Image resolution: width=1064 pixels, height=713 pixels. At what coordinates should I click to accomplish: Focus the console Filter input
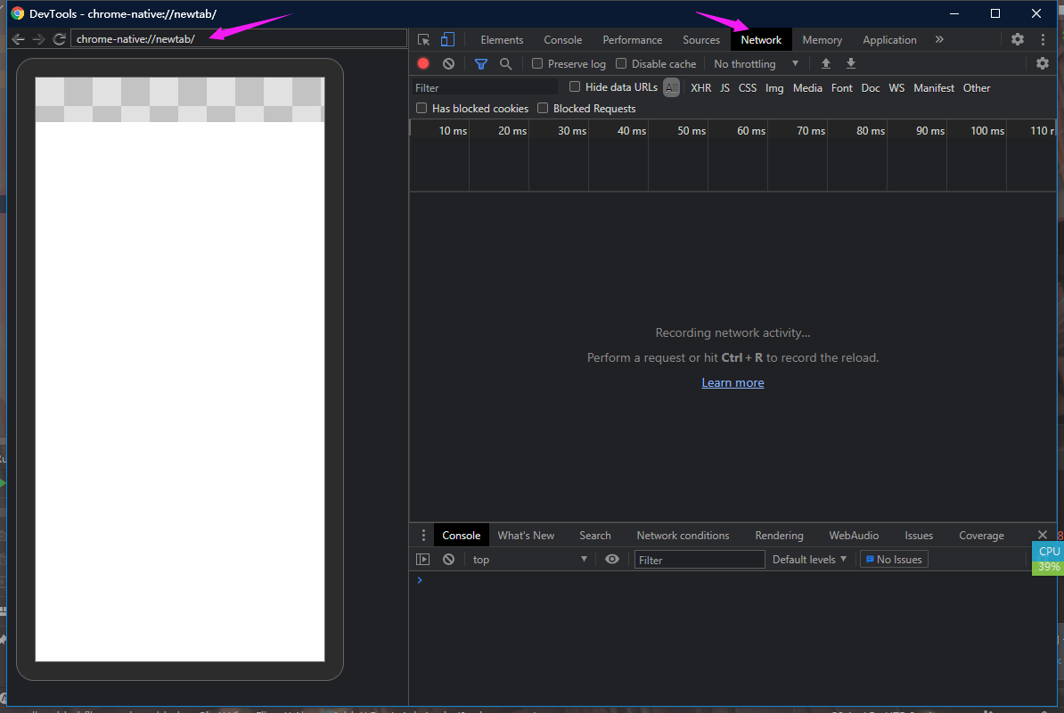tap(699, 560)
